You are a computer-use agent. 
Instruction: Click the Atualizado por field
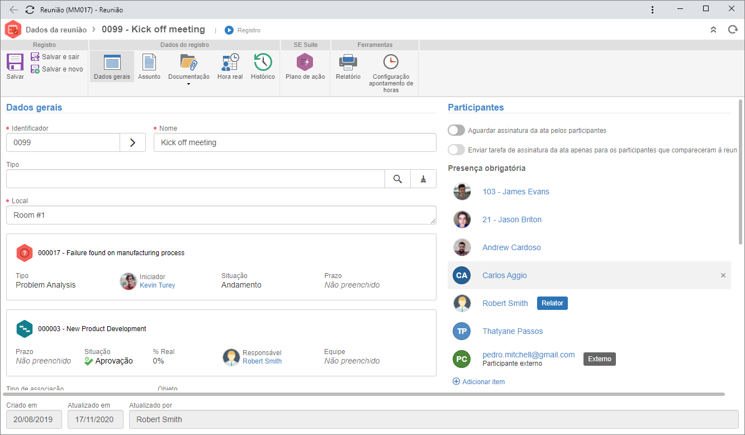434,419
